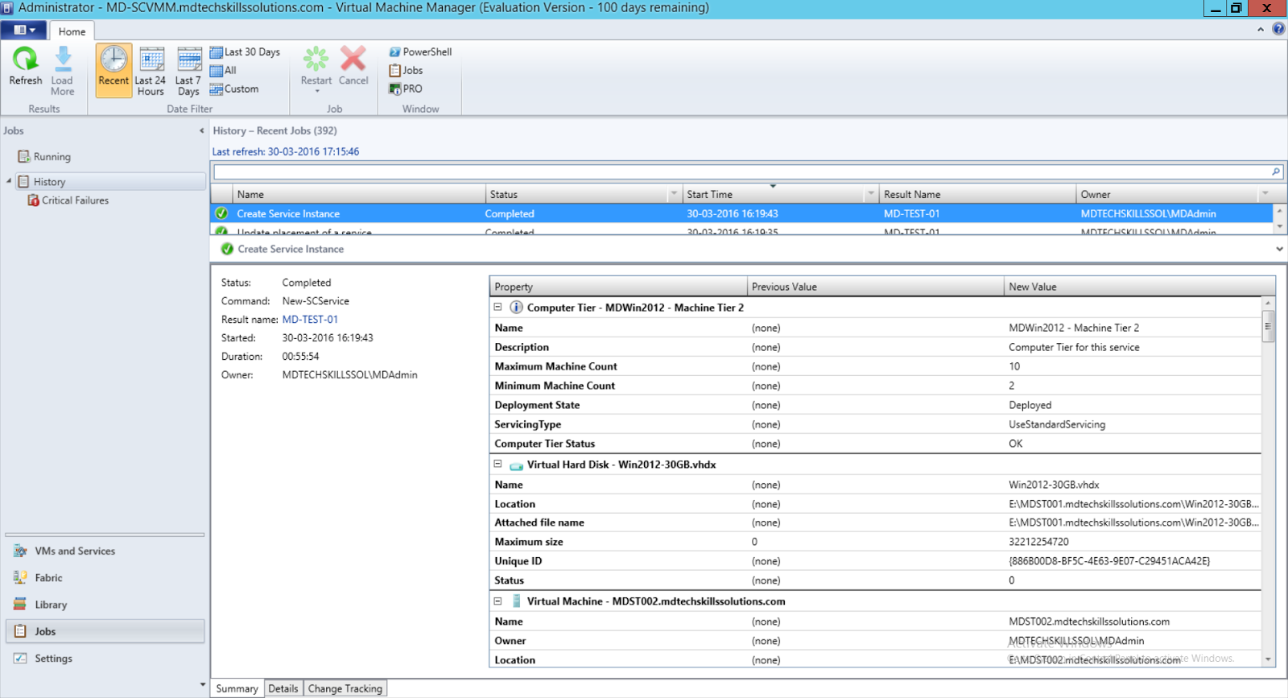Click job list scroll down arrow

point(1279,227)
